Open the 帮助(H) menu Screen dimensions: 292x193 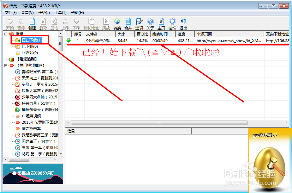pyautogui.click(x=77, y=13)
